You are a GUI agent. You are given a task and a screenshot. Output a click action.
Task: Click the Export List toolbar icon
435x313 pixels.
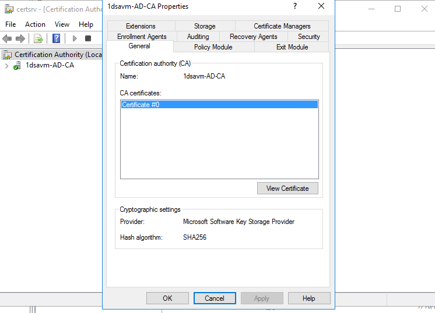38,38
